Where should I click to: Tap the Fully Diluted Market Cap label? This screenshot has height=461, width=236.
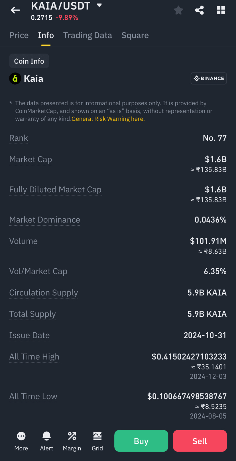(55, 190)
